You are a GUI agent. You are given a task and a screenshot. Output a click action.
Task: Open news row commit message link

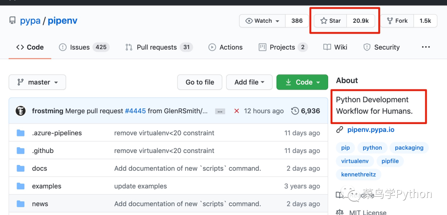point(187,204)
